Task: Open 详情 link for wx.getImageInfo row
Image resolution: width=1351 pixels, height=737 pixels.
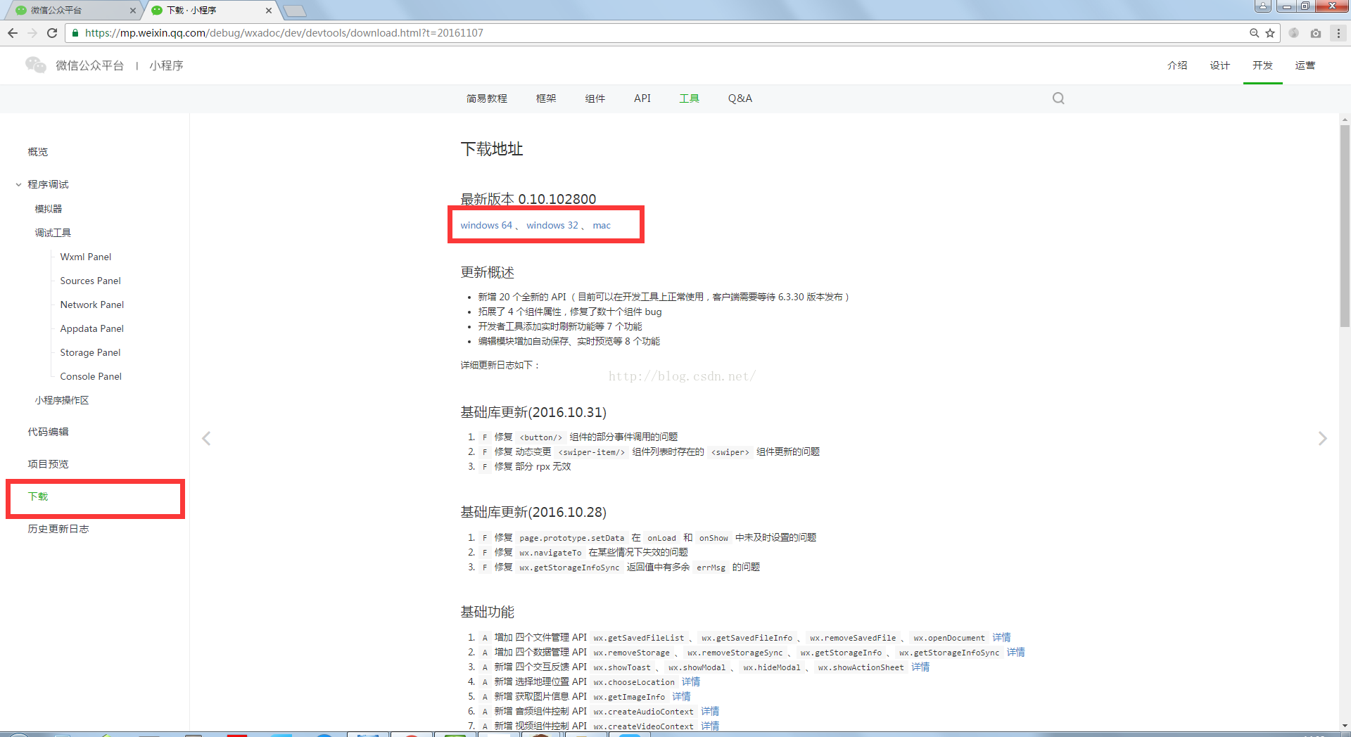Action: click(x=681, y=696)
